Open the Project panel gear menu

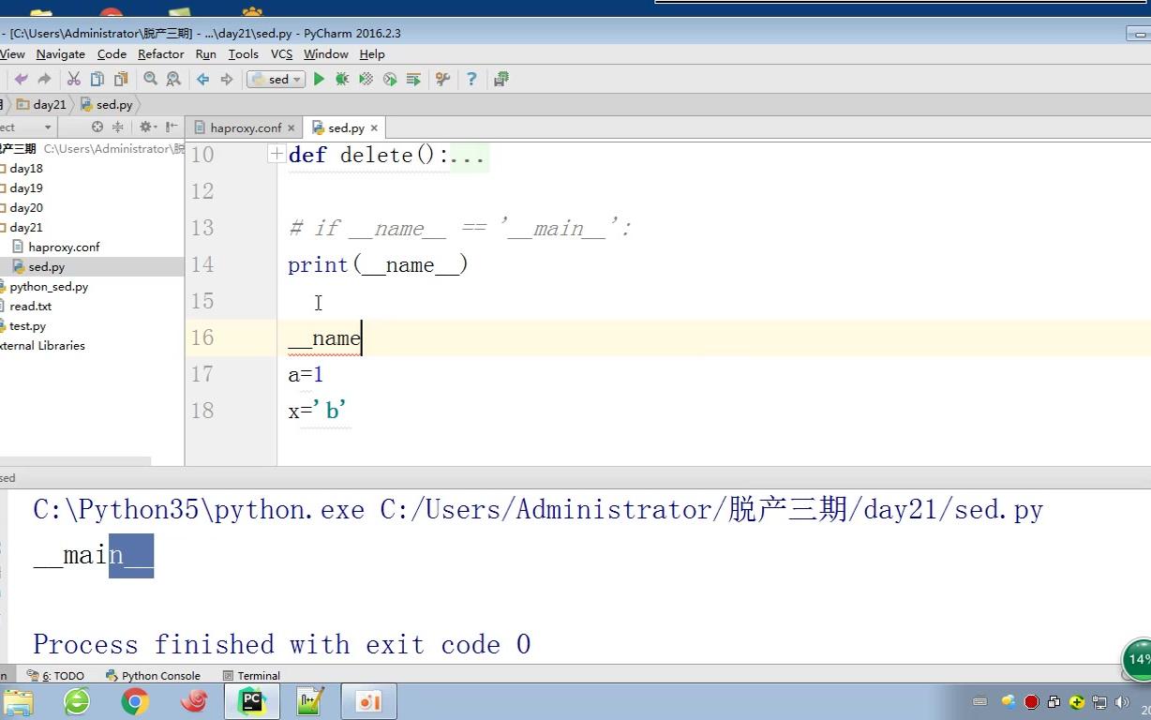click(146, 127)
